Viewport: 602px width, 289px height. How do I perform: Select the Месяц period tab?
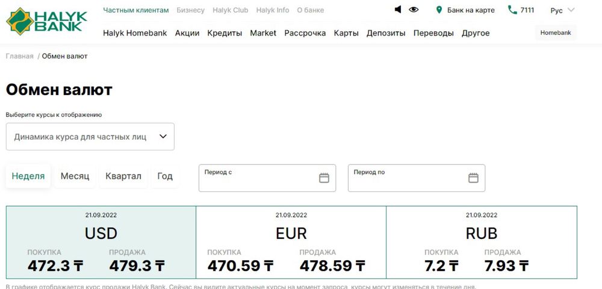pos(75,176)
